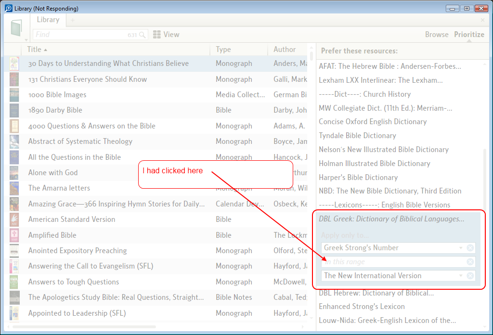Select Concise Oxford English Dictionary entry
The height and width of the screenshot is (335, 493).
(x=373, y=122)
